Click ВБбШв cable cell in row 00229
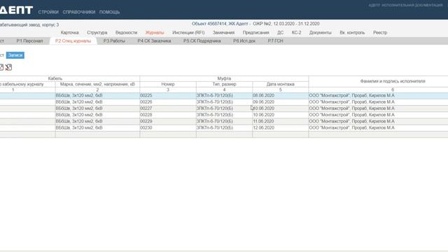This screenshot has width=448, height=252. point(97,121)
